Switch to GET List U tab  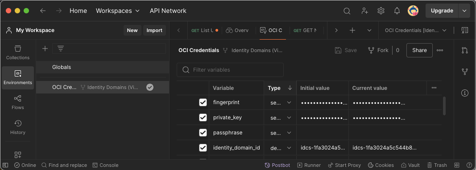[x=204, y=30]
